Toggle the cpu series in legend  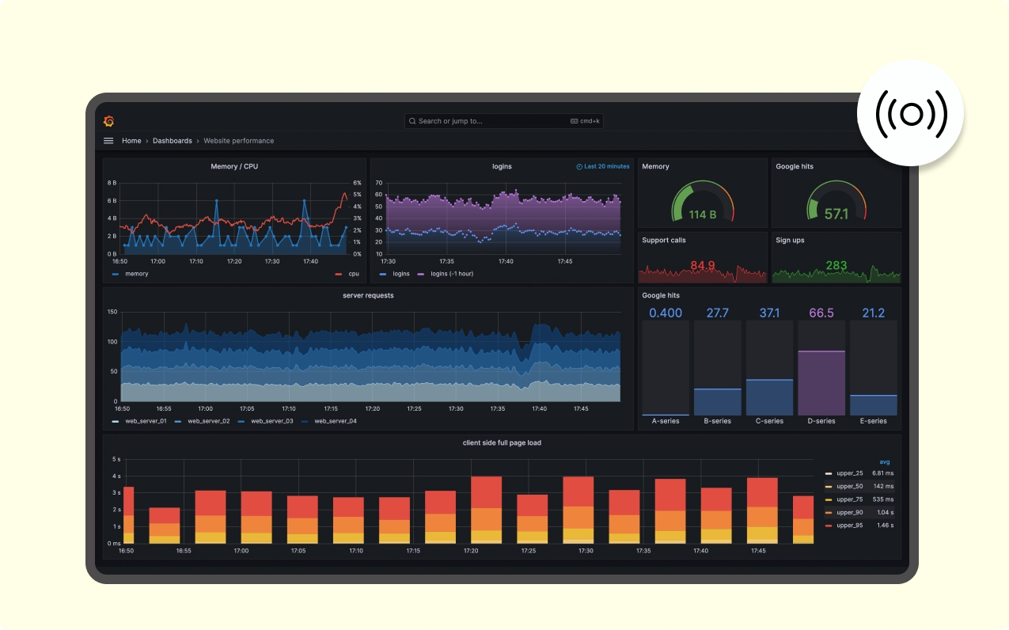(347, 274)
